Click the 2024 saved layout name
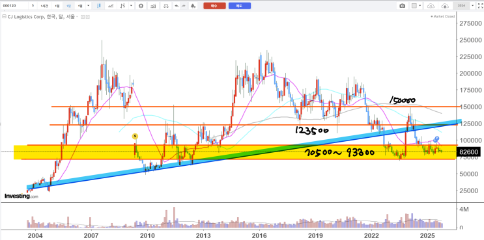 coord(461,6)
